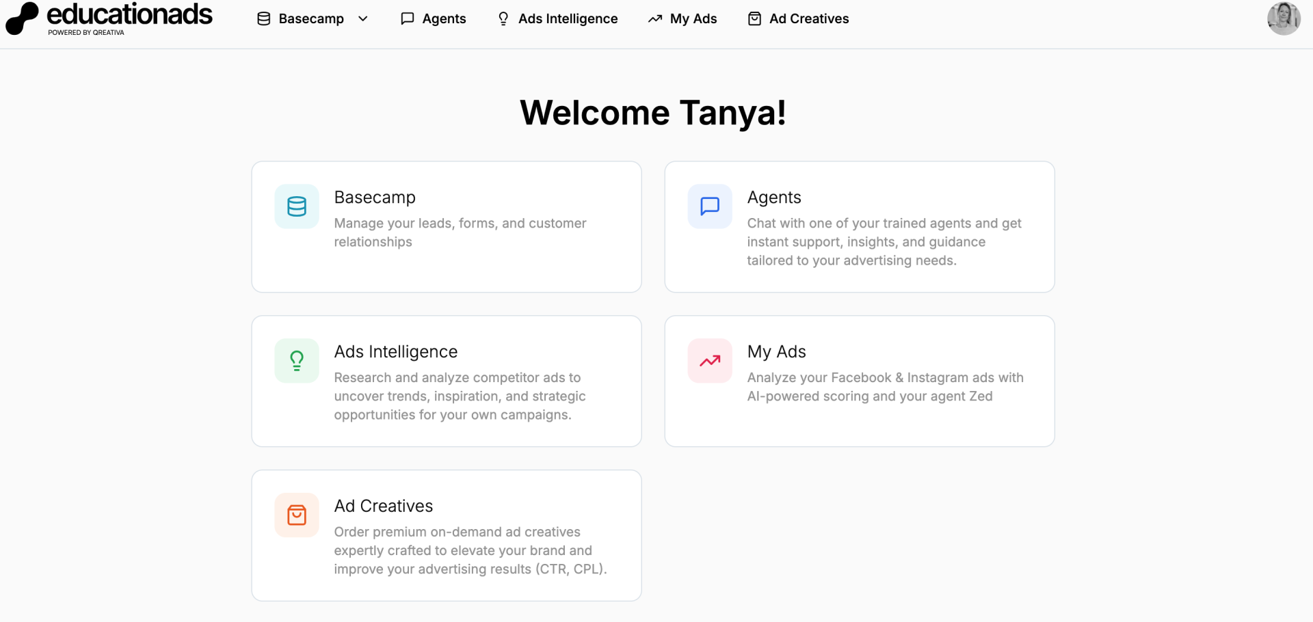Open the Ad Creatives card description
The image size is (1313, 622).
point(470,551)
